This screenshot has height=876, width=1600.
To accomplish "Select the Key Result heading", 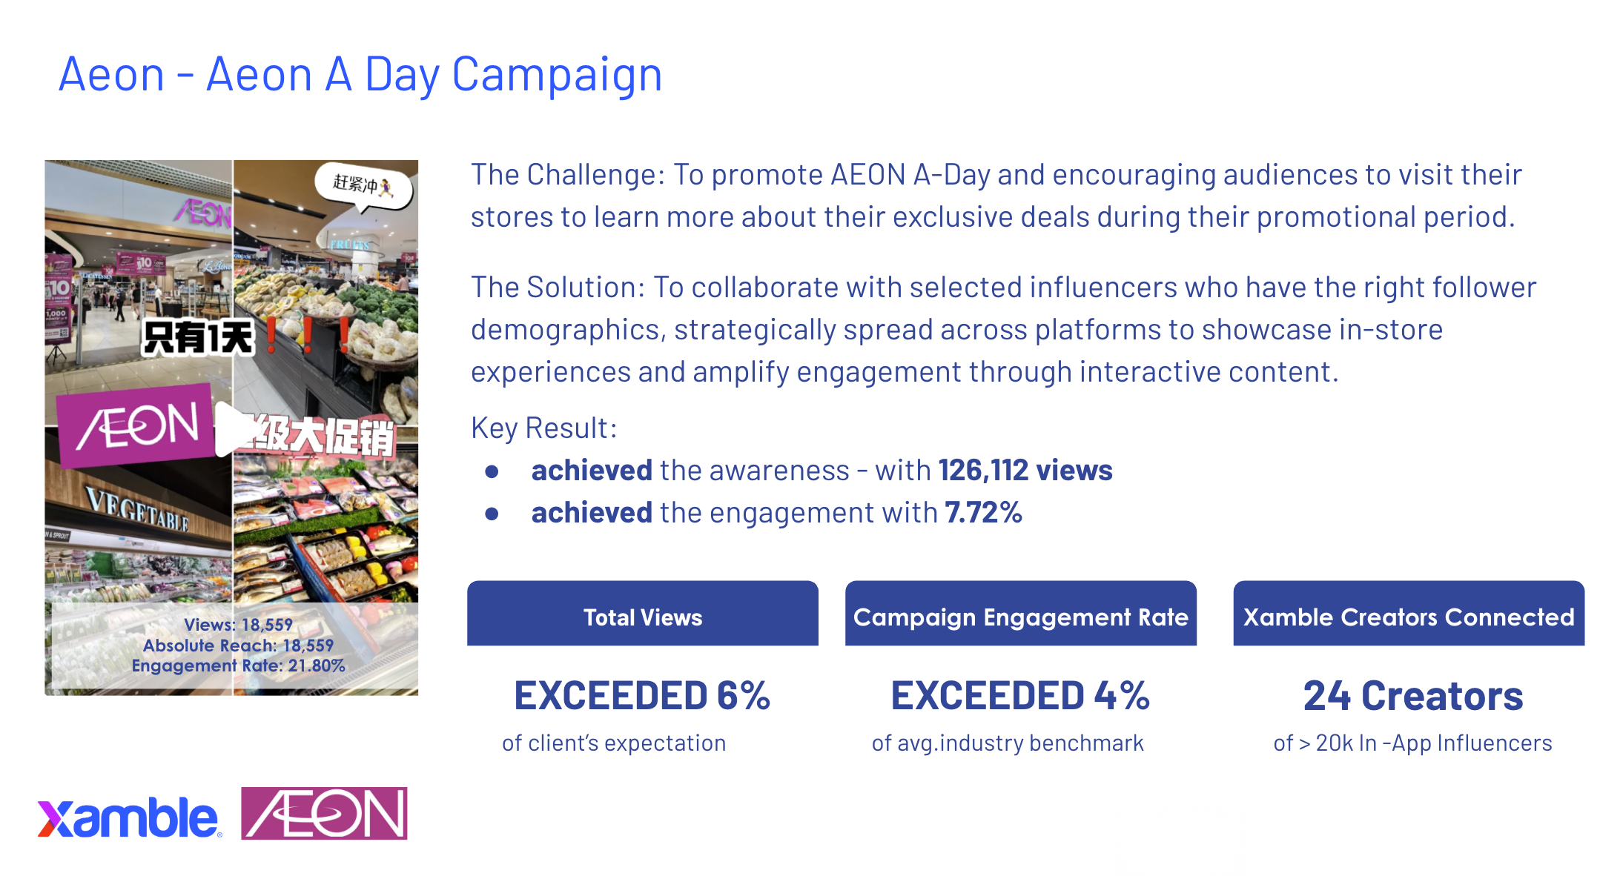I will tap(544, 428).
